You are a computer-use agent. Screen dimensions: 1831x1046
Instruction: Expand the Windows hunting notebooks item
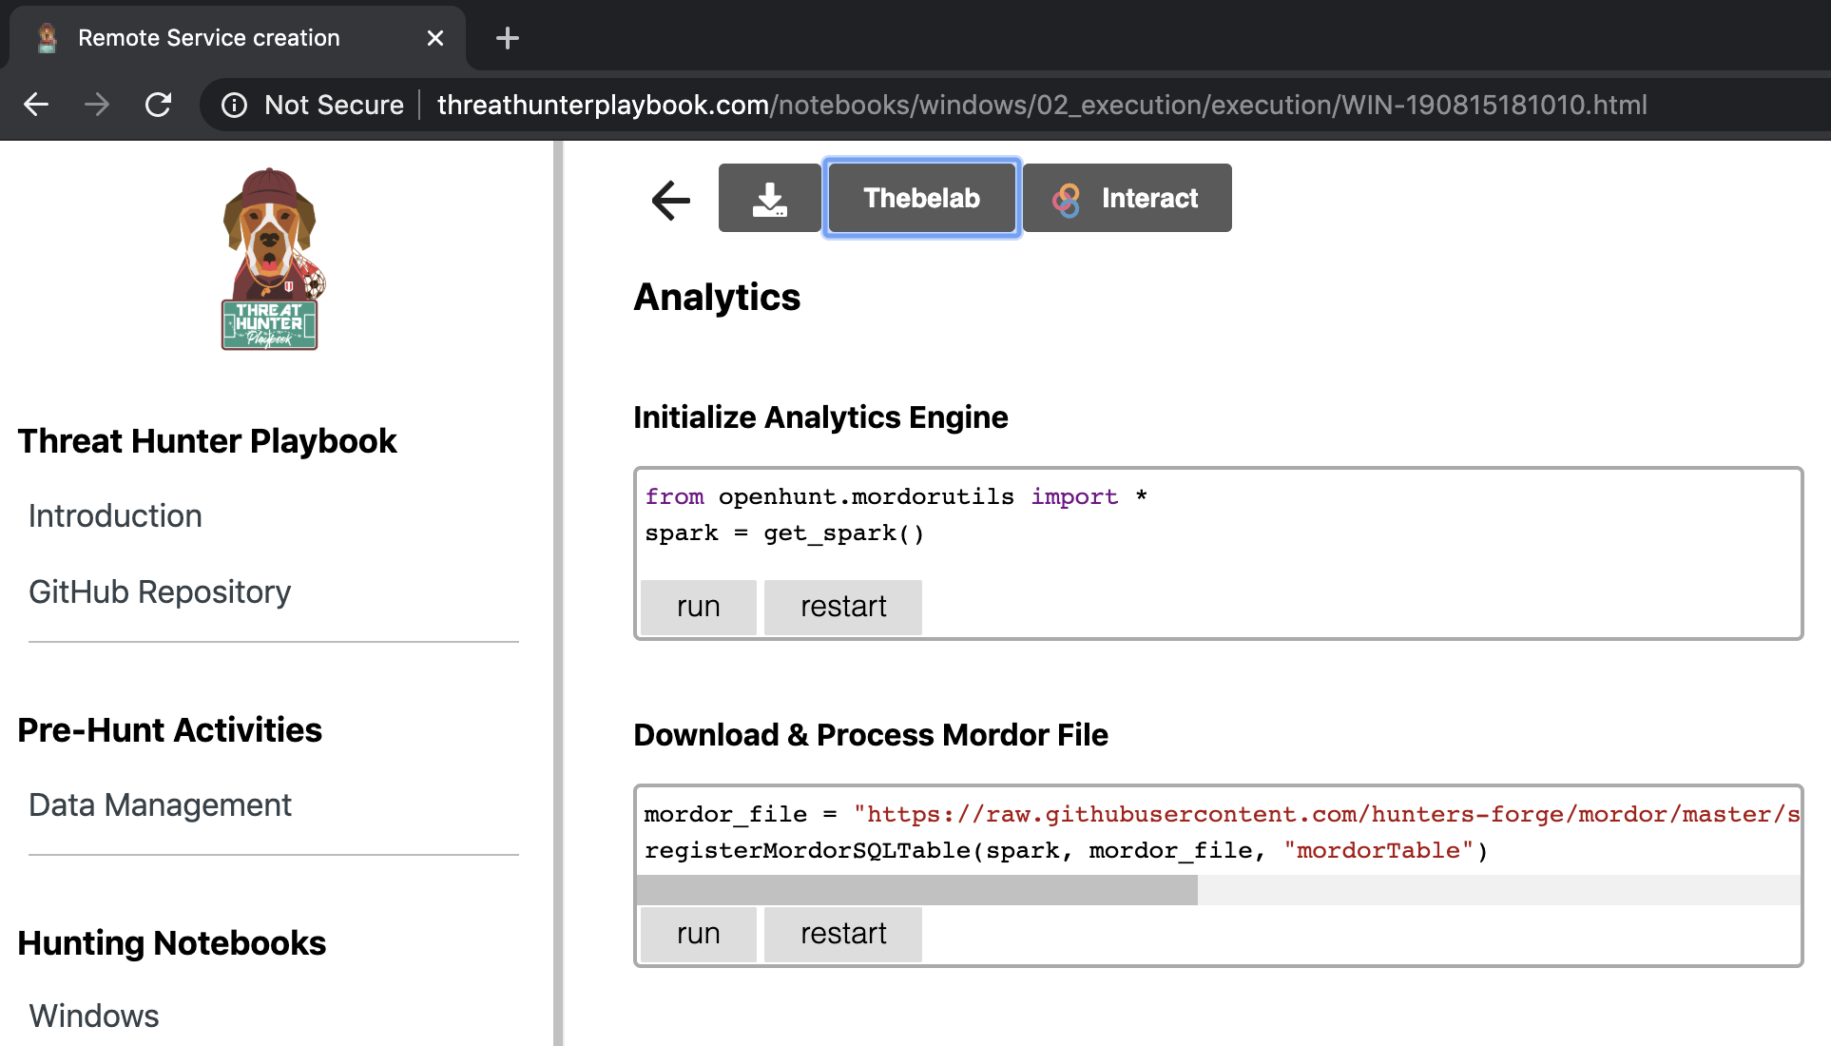click(x=94, y=1016)
